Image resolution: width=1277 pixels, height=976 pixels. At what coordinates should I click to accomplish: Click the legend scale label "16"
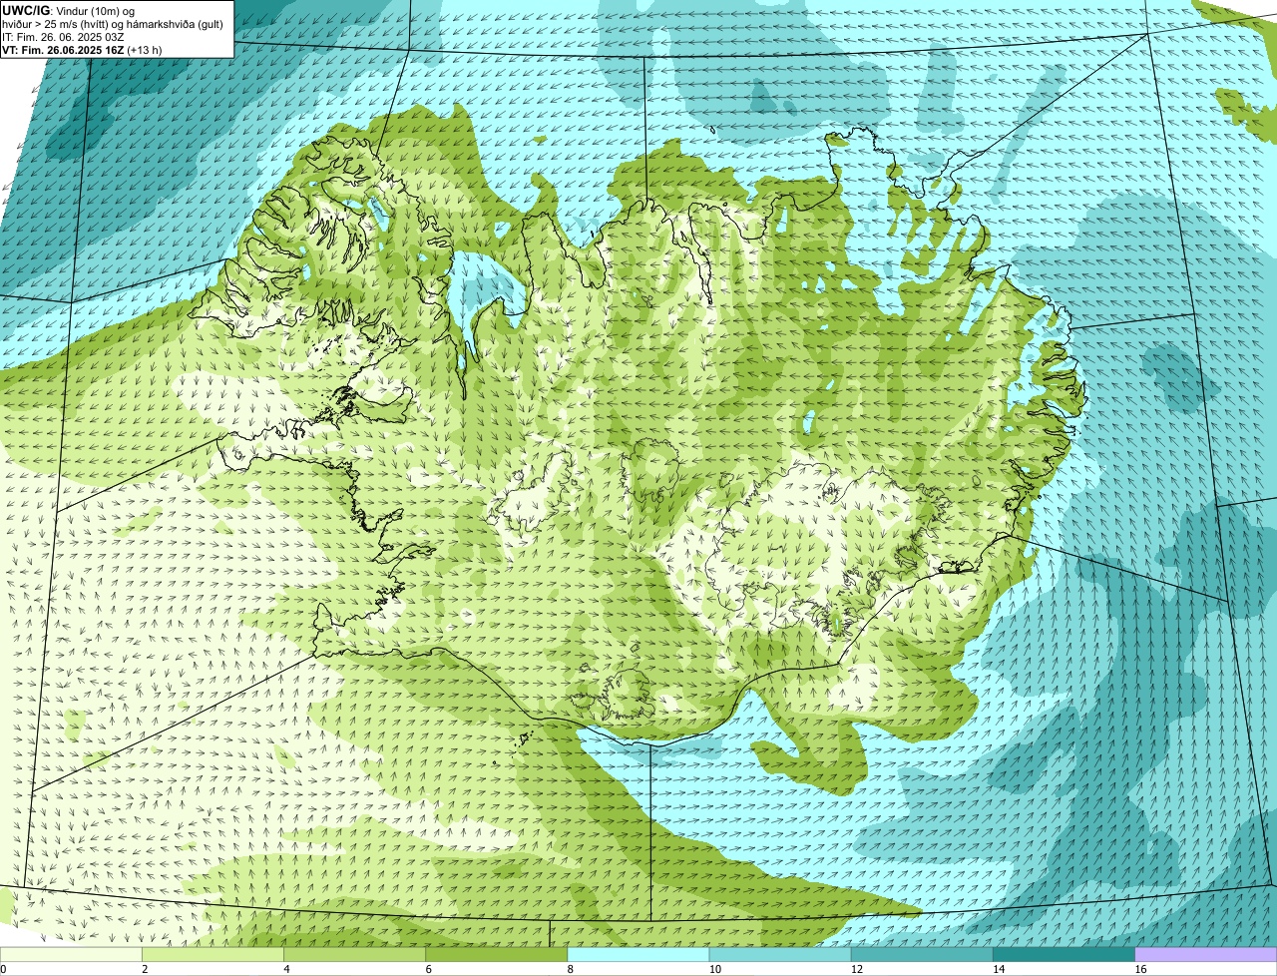point(1140,969)
